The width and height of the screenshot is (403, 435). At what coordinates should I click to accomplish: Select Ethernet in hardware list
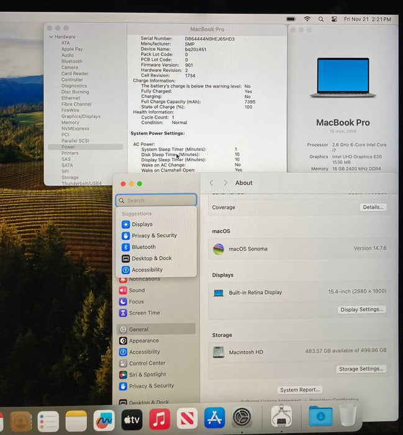coord(71,98)
